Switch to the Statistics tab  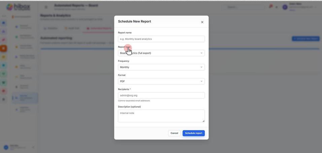pyautogui.click(x=51, y=28)
